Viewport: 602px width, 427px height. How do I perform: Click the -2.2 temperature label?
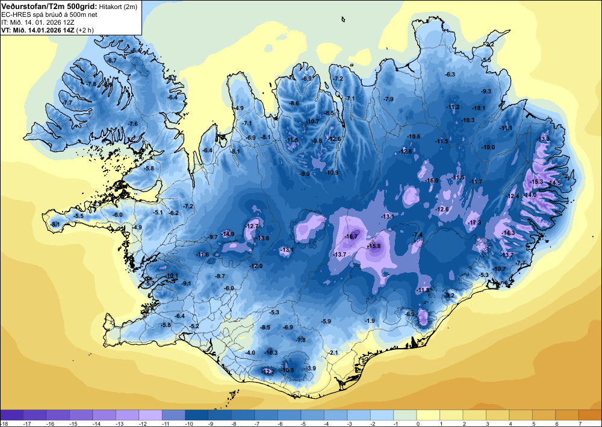tap(489, 45)
